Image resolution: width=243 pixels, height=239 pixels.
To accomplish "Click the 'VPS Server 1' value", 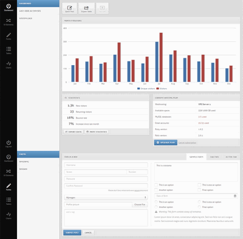I will click(x=204, y=104).
